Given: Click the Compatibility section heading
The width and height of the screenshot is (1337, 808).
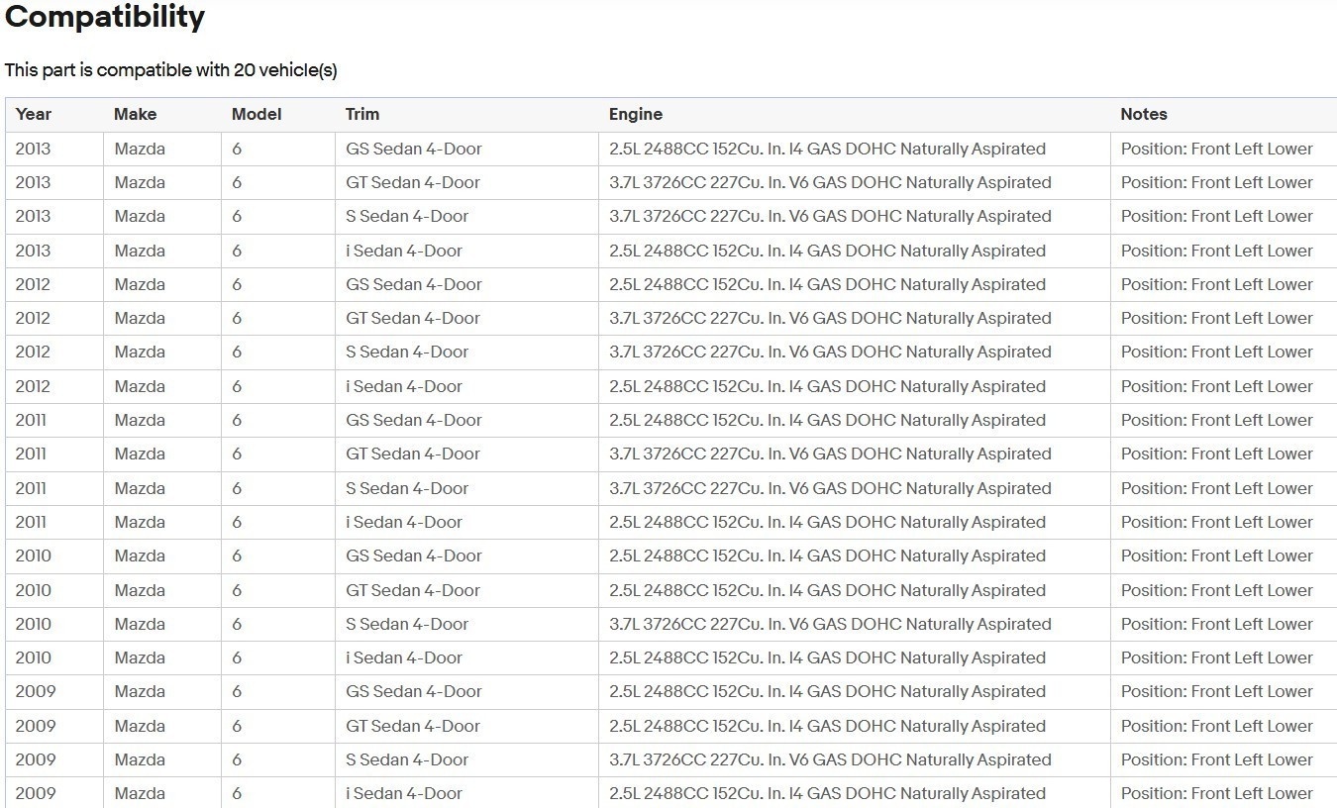Looking at the screenshot, I should 105,17.
